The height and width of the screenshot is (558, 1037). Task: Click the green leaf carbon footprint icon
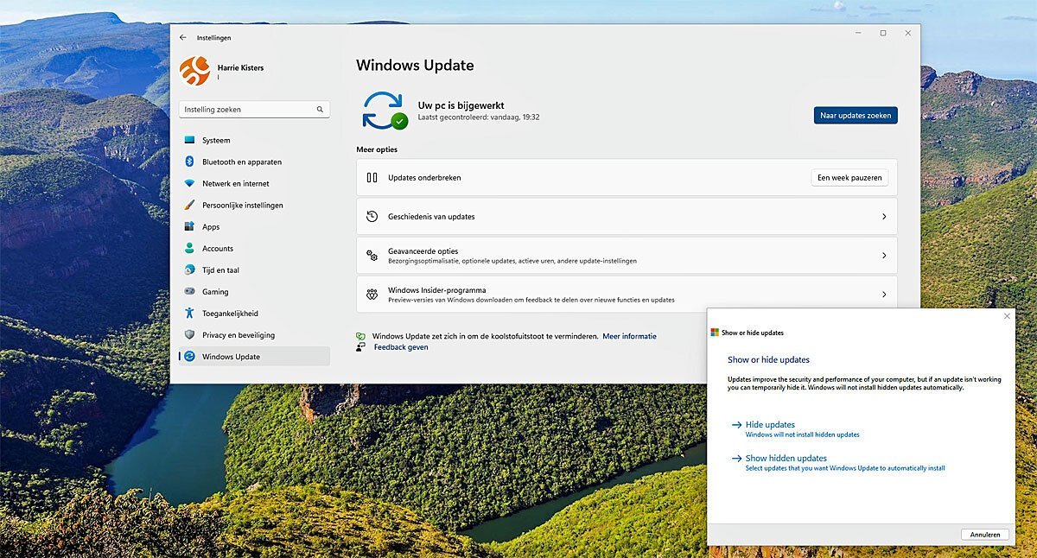[361, 336]
